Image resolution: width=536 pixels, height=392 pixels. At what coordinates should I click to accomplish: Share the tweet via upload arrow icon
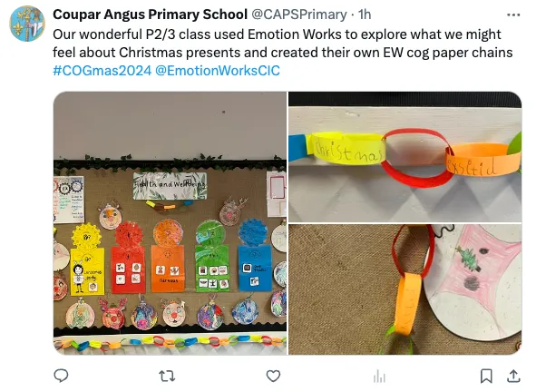click(513, 376)
